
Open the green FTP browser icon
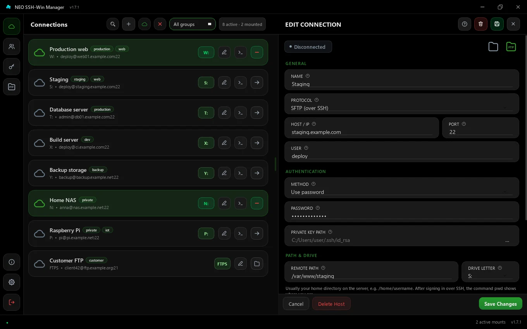click(x=511, y=47)
